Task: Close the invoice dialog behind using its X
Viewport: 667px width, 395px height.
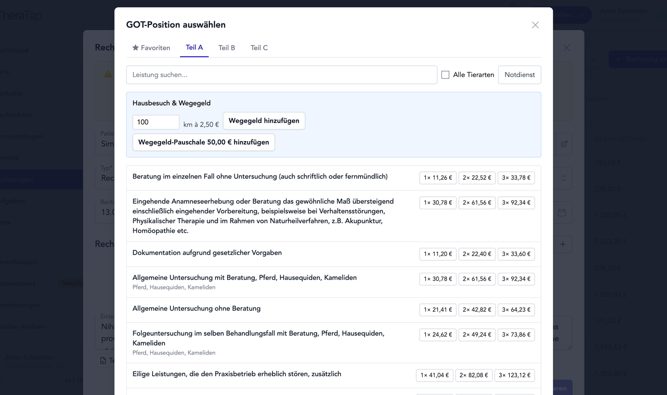Action: 566,48
